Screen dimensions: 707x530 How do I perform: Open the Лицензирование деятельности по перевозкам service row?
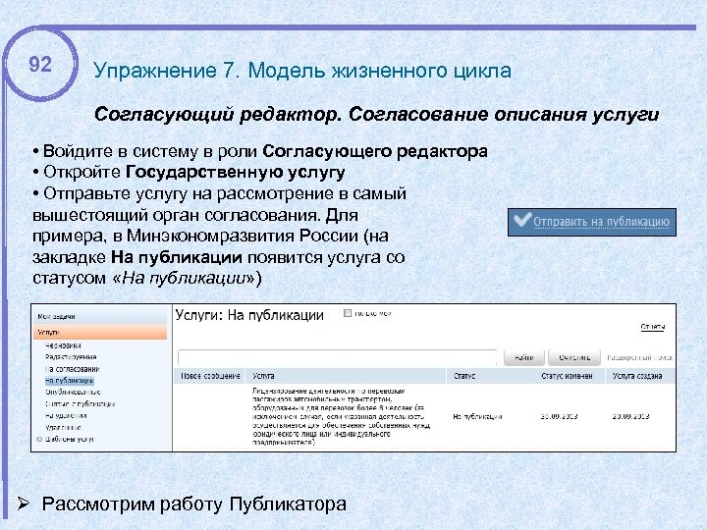pyautogui.click(x=342, y=416)
